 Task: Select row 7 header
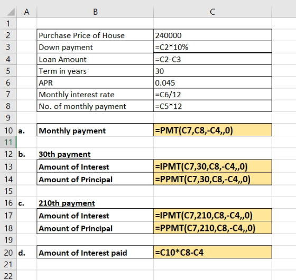coord(8,95)
